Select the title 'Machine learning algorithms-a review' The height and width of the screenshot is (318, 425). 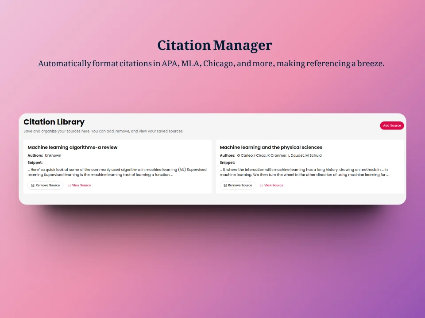[x=72, y=148]
